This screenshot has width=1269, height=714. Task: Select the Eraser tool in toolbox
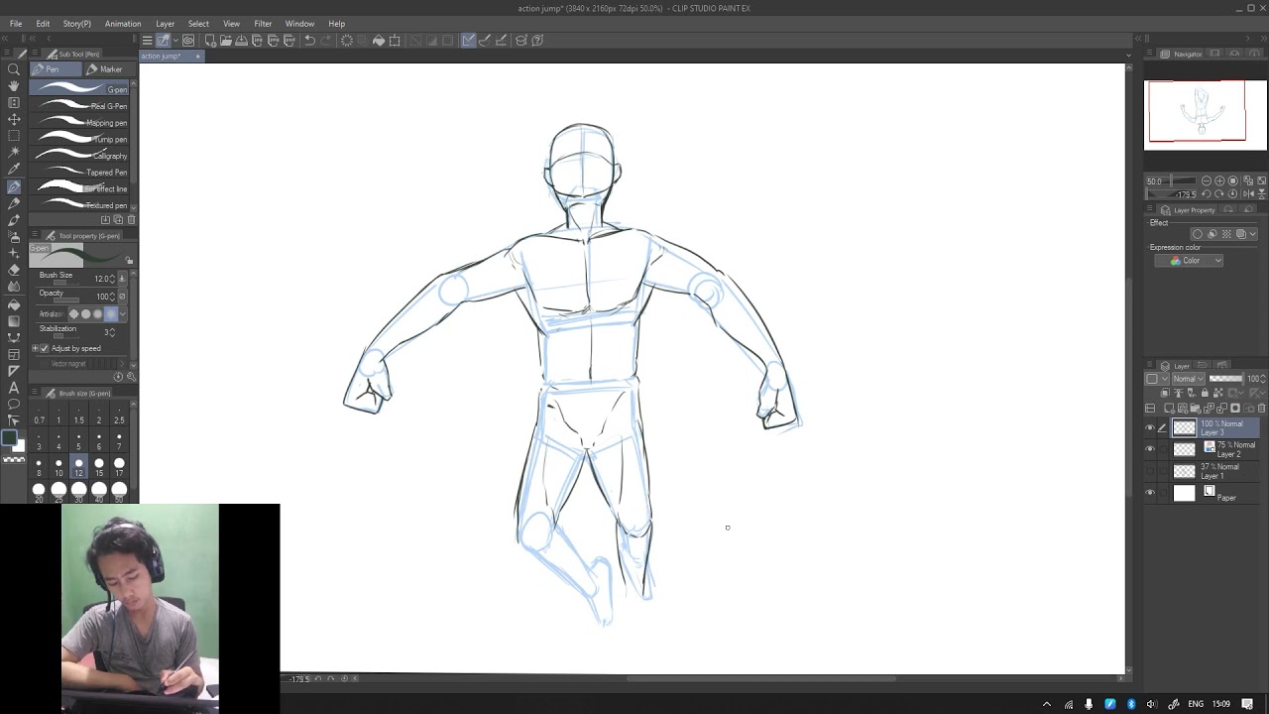click(x=14, y=270)
